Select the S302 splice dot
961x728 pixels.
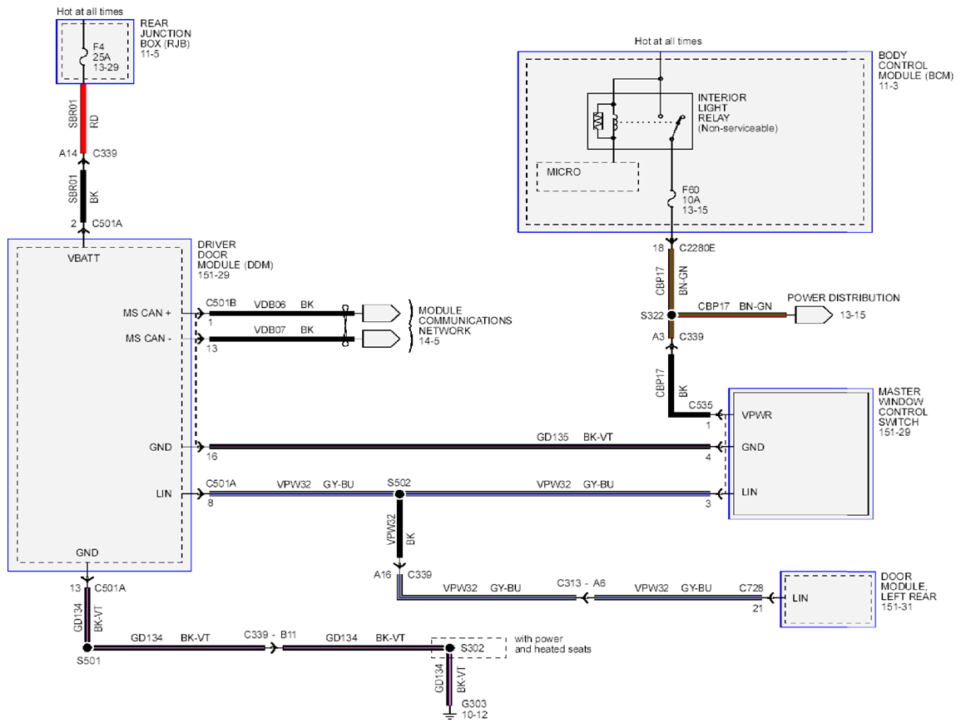(x=449, y=648)
